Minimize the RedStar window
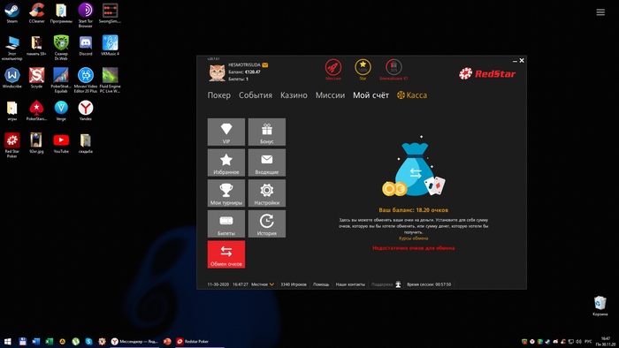 click(515, 61)
